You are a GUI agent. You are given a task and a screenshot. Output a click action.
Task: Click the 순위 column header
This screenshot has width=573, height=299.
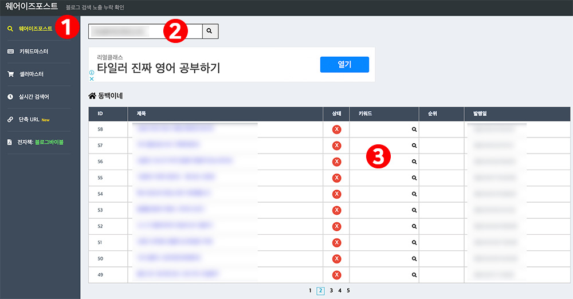[441, 113]
